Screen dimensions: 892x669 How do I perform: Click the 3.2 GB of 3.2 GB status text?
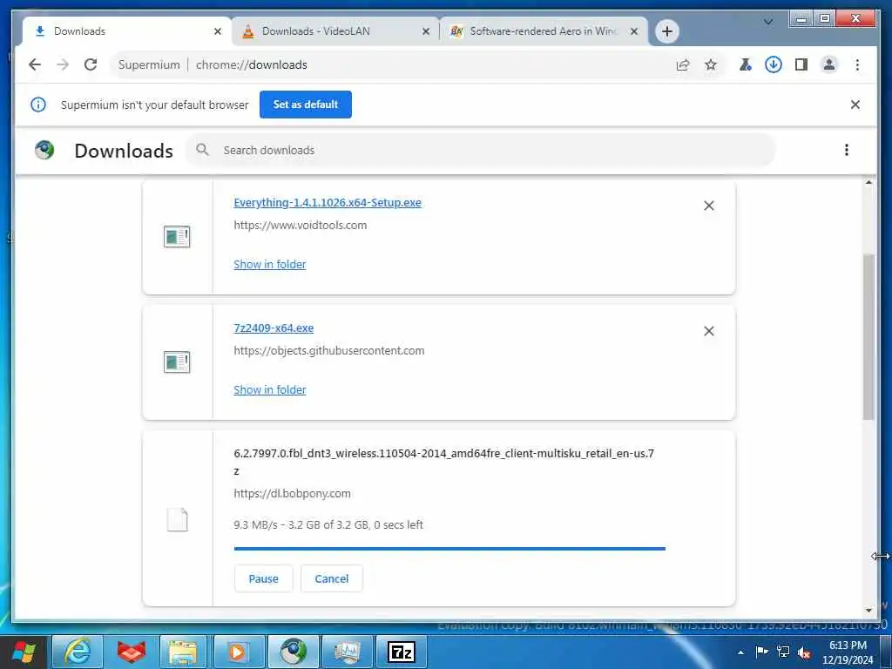(x=328, y=524)
